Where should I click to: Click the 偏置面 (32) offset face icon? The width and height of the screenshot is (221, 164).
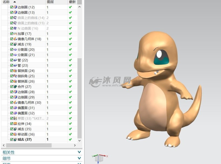click(15, 113)
